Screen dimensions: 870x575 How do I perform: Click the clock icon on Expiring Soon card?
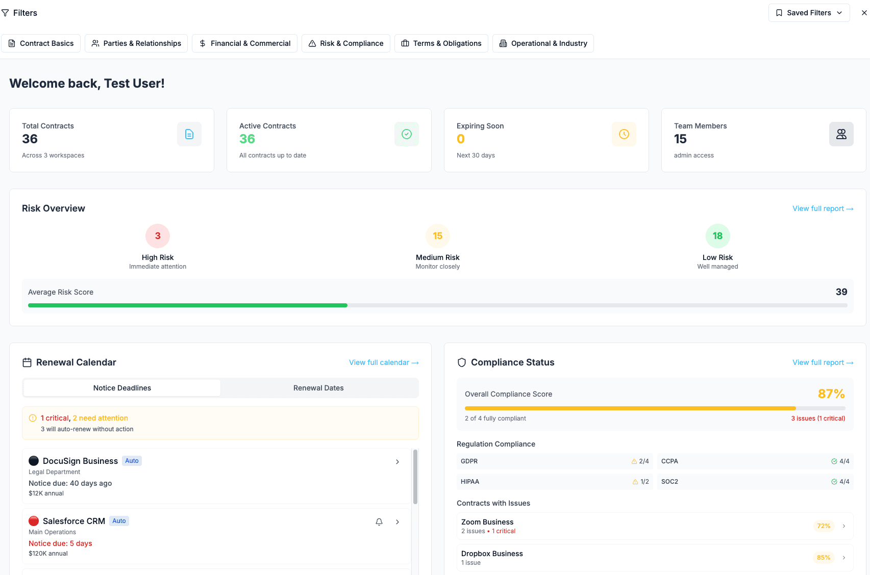click(624, 134)
